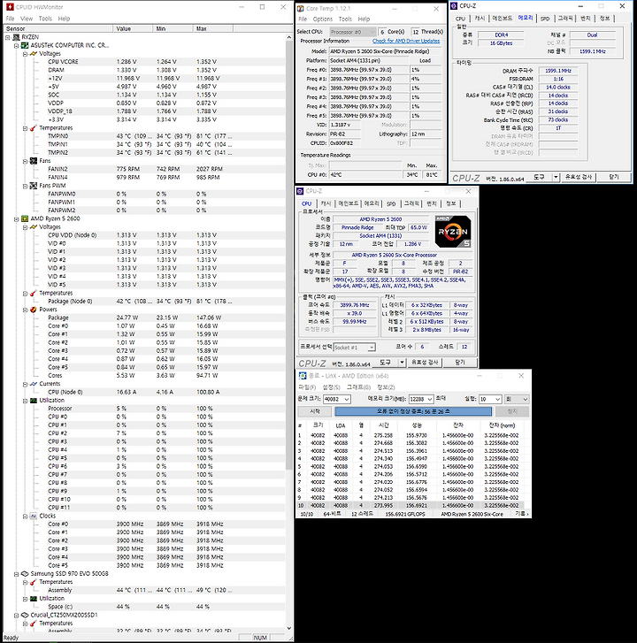Click the HWMonitor vertical scrollbar thumb
Screen dimensions: 637x643
[288, 256]
